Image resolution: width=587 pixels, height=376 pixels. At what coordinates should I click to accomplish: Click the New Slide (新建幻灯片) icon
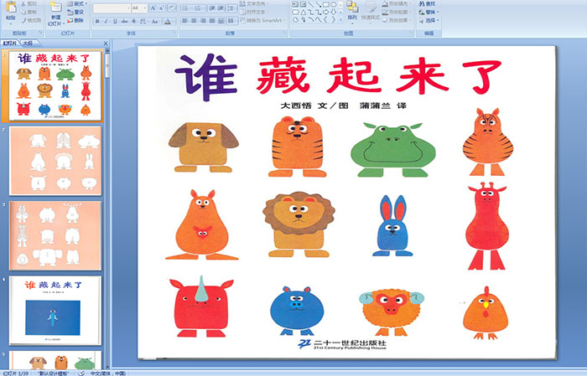(x=56, y=8)
